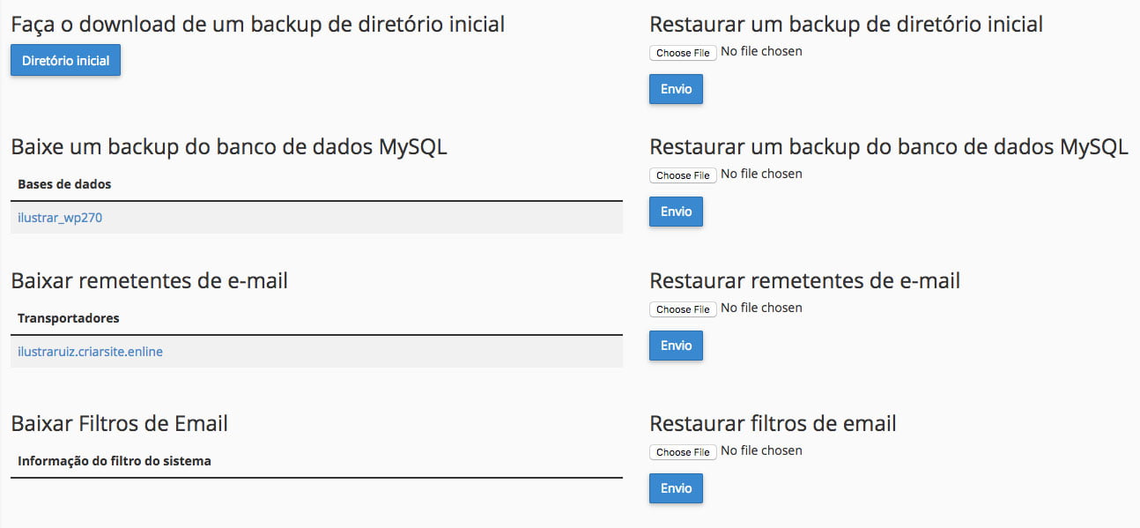Image resolution: width=1140 pixels, height=528 pixels.
Task: Choose File for restoring e-mail forwarders
Action: tap(683, 309)
